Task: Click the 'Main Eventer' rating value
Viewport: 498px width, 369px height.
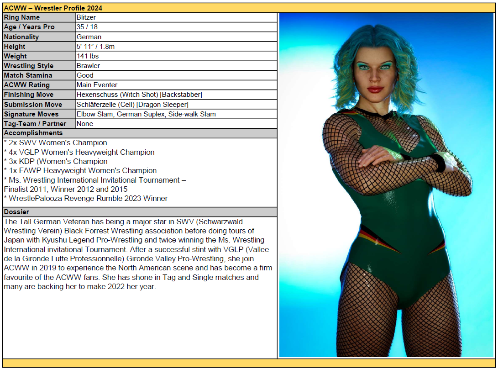Action: click(x=97, y=85)
